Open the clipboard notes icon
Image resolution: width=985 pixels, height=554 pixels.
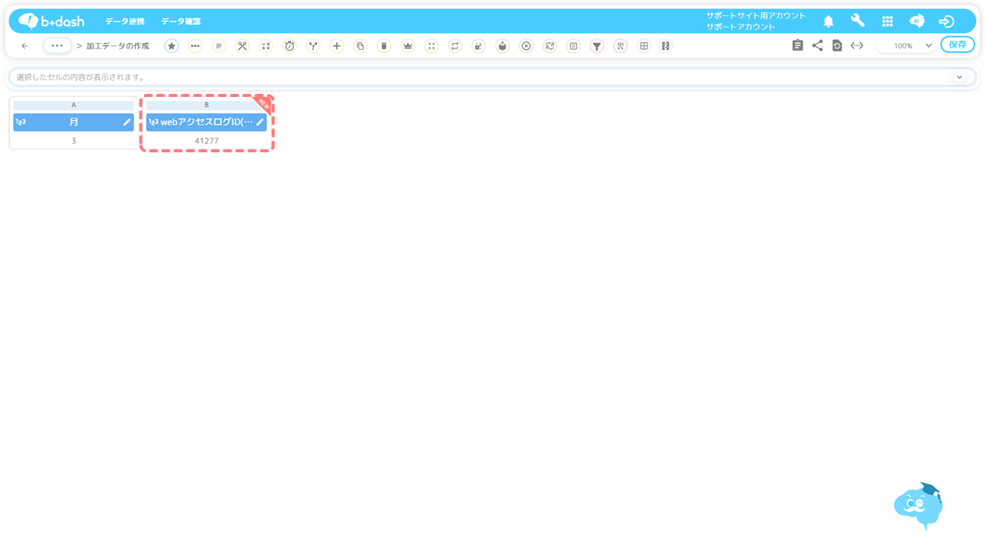click(x=797, y=46)
